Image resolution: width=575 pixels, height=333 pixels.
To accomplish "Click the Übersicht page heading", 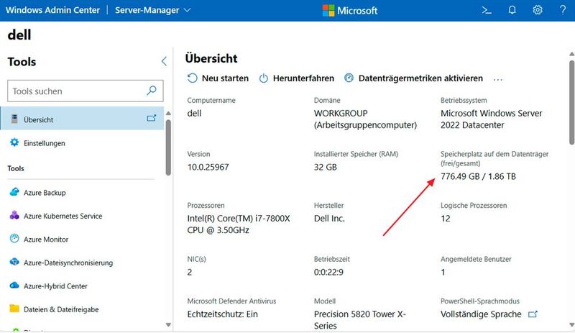I will (x=211, y=58).
